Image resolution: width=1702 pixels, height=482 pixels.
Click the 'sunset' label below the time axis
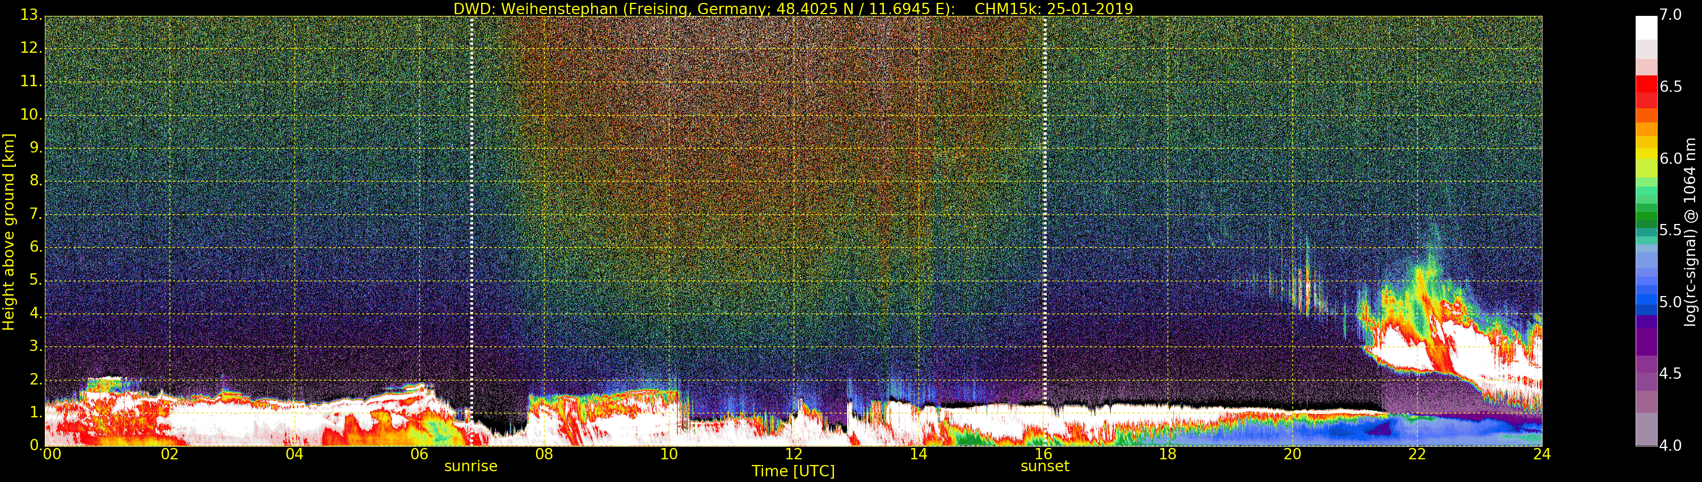1044,466
